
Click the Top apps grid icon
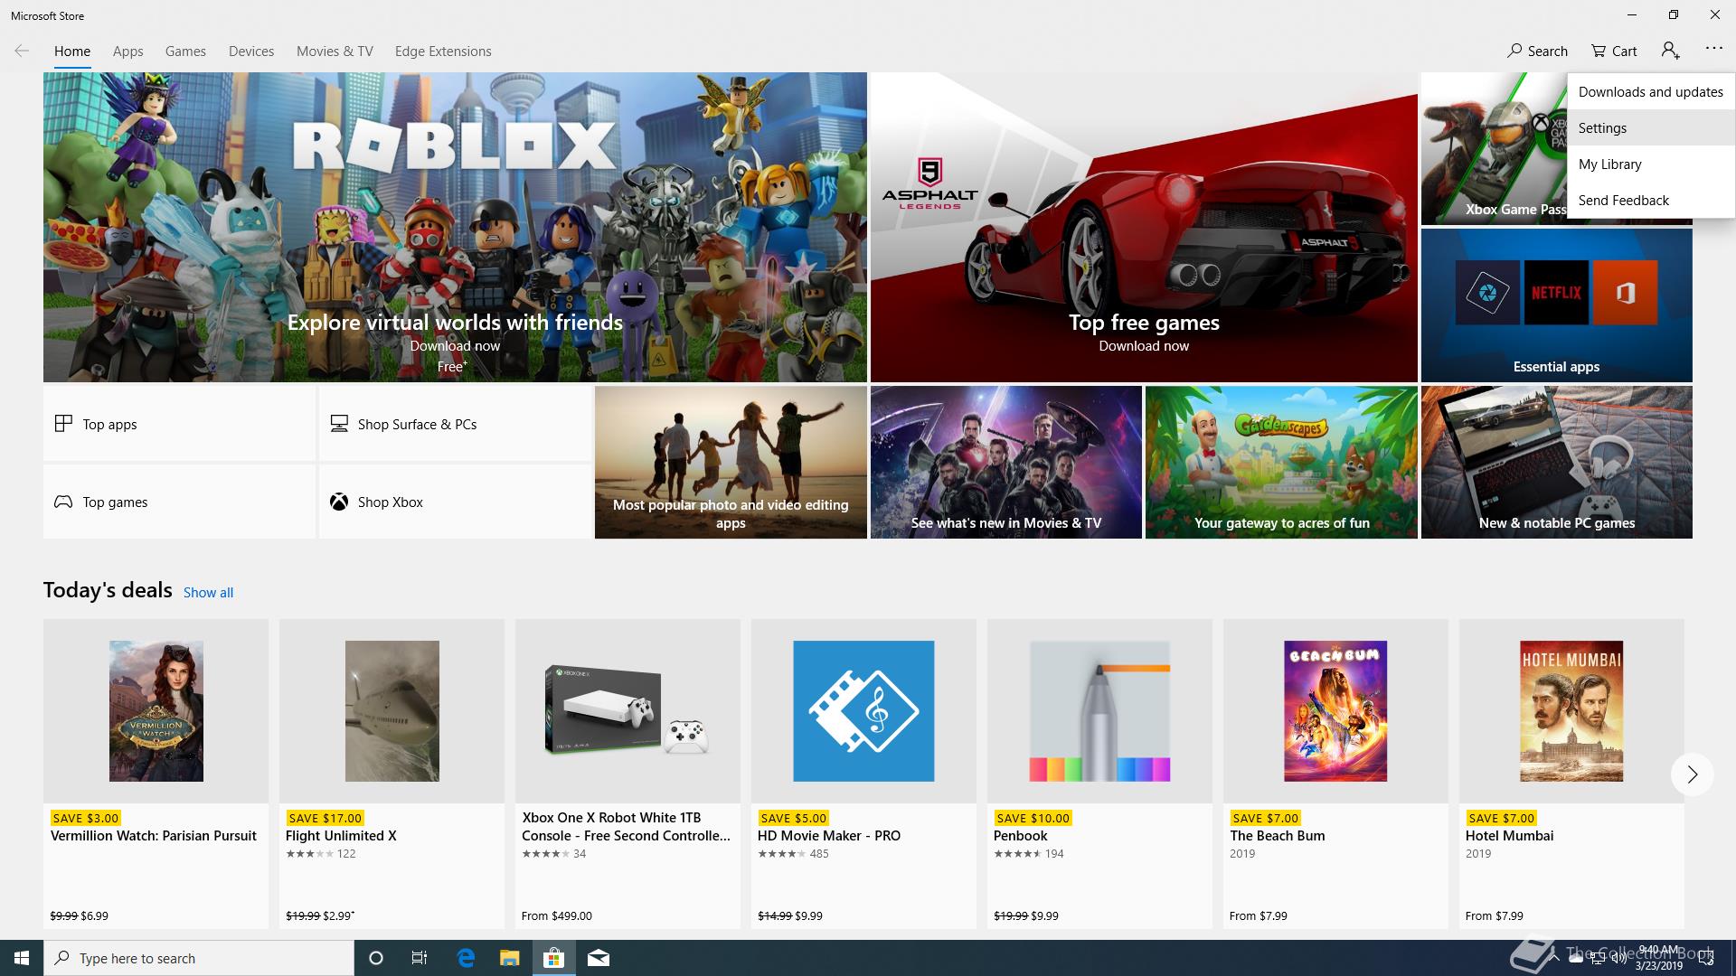click(63, 424)
